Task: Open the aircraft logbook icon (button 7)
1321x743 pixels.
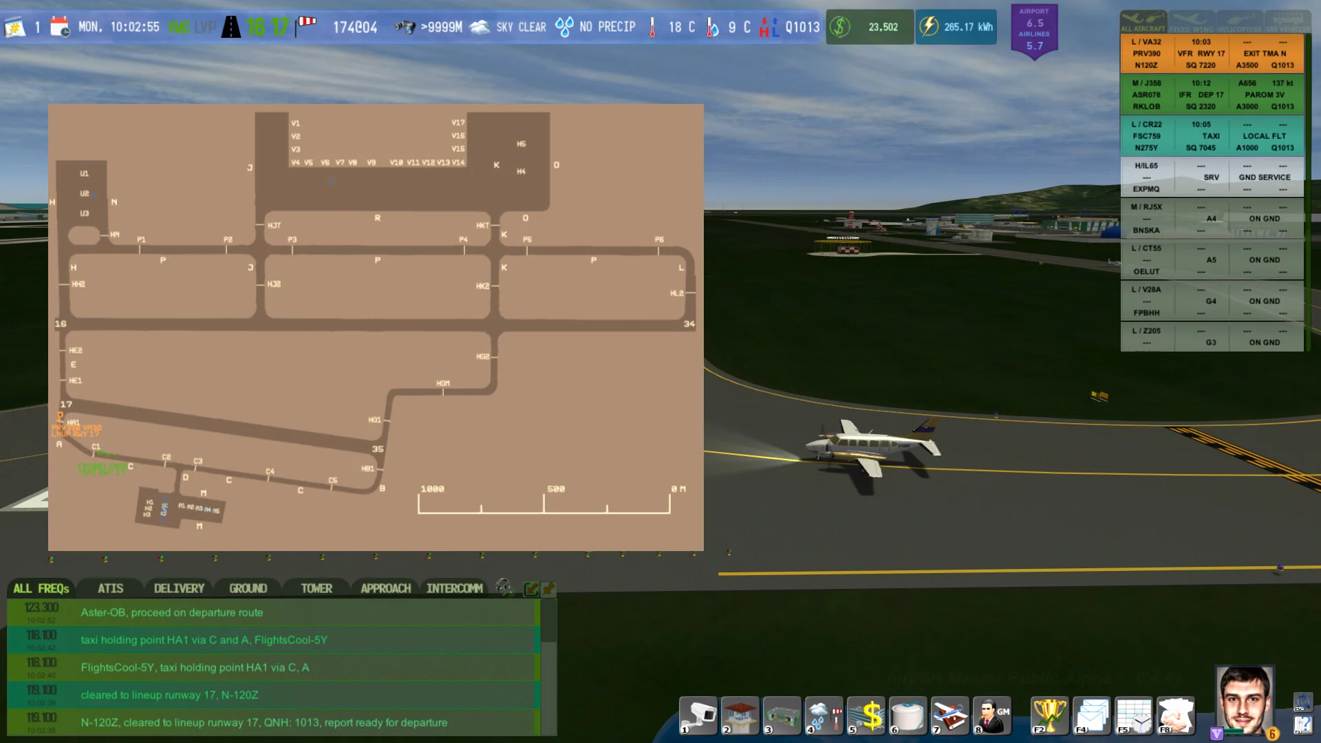Action: tap(949, 715)
